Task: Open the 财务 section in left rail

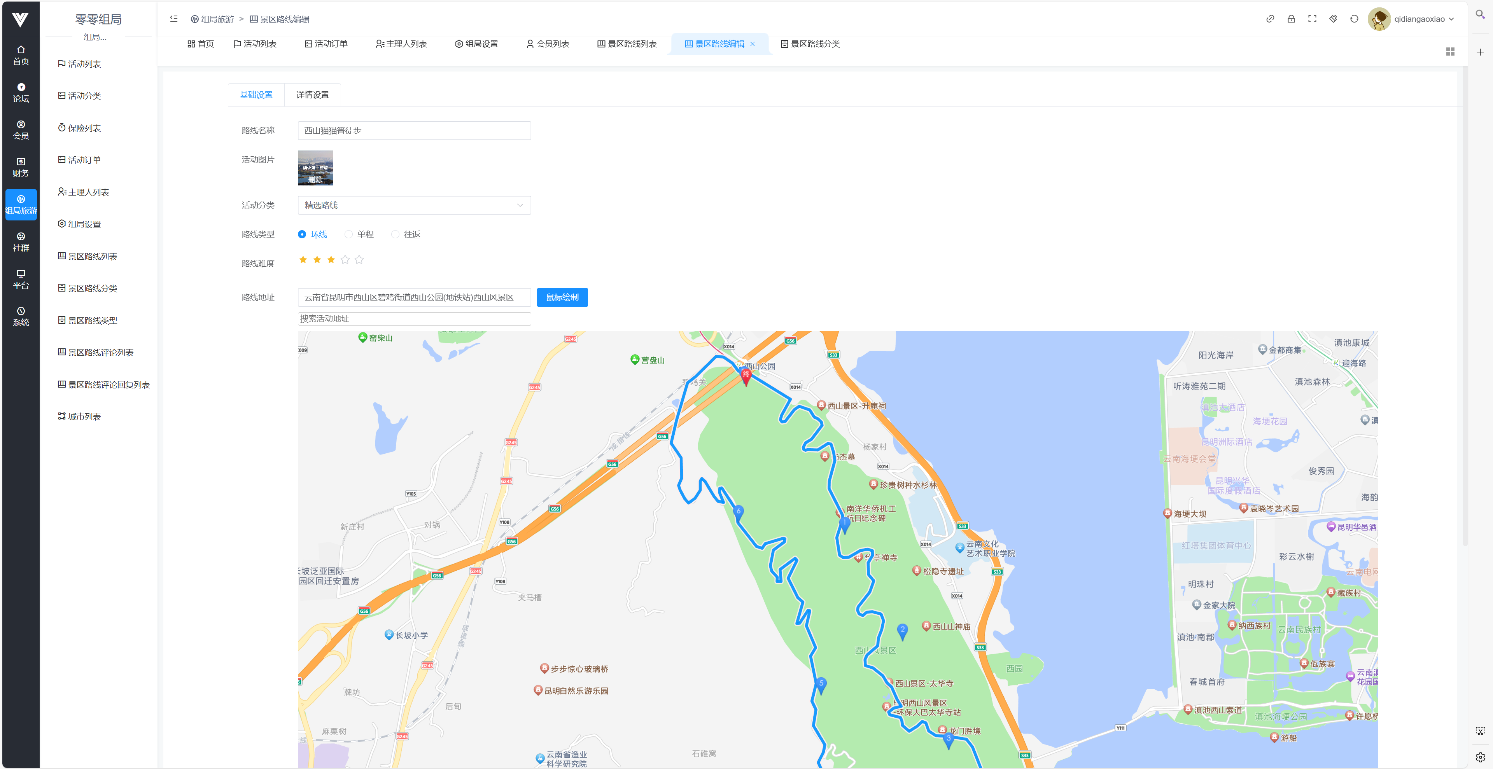Action: click(x=21, y=167)
